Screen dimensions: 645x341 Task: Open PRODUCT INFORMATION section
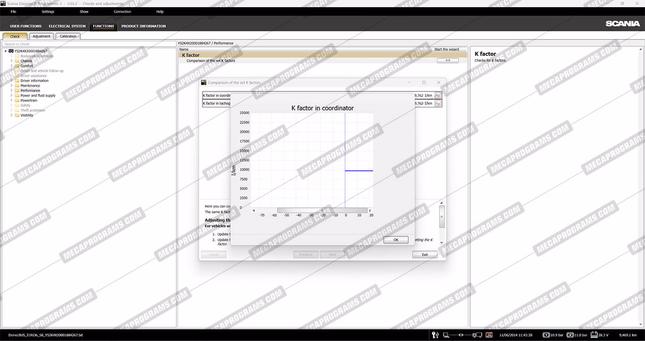coord(144,26)
